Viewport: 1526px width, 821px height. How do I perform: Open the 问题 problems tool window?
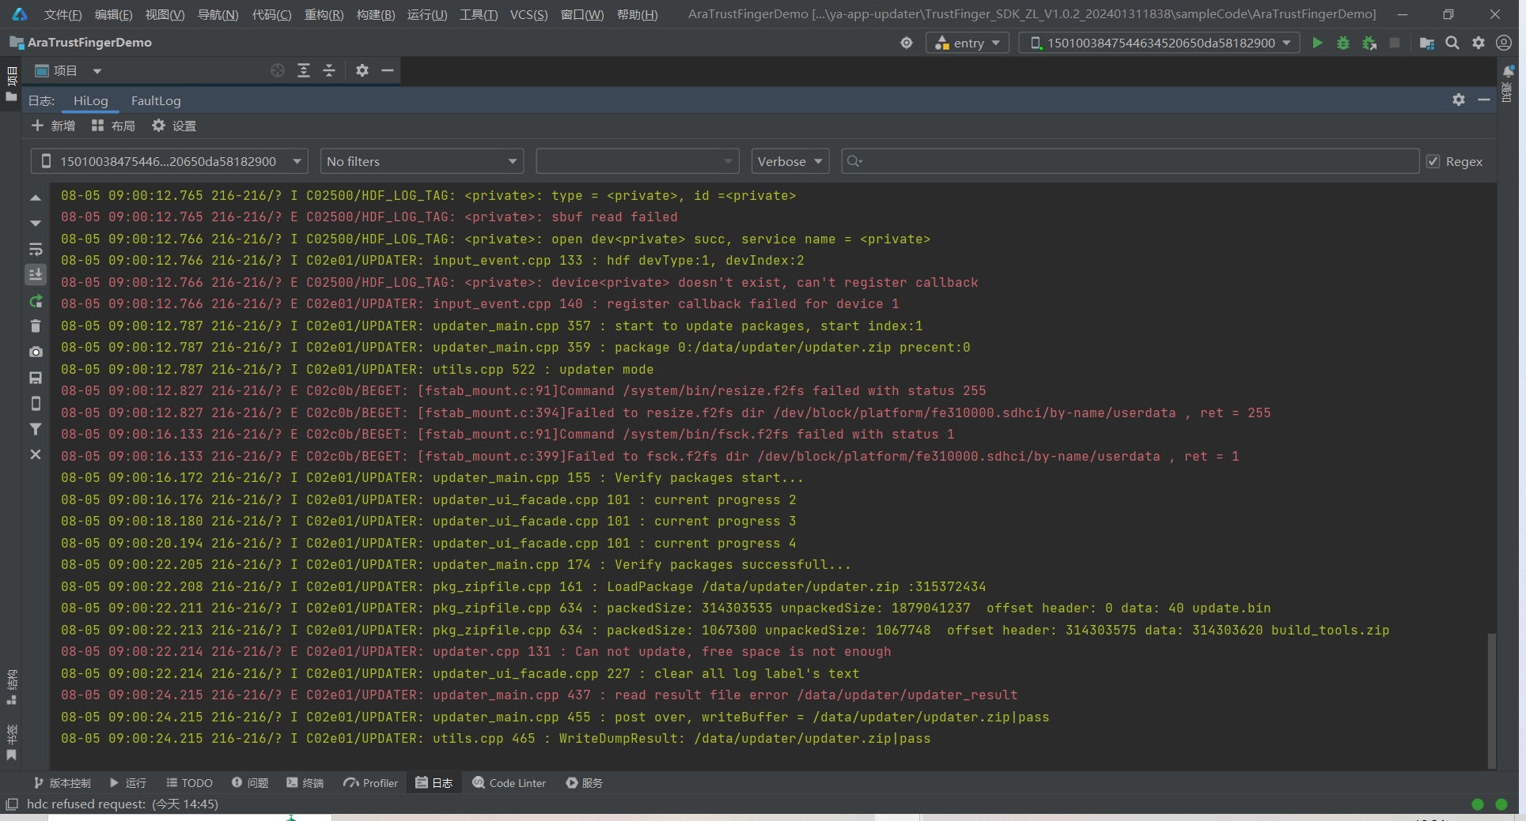click(x=250, y=783)
